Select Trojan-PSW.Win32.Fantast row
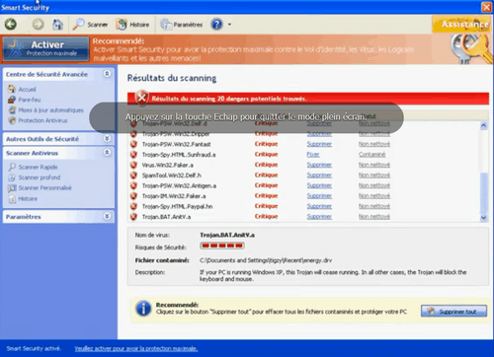The width and height of the screenshot is (494, 357). 303,144
